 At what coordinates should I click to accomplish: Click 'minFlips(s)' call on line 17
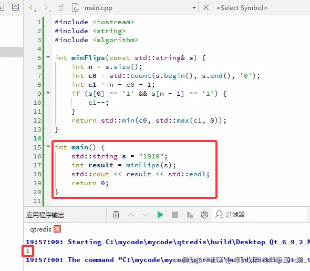click(x=149, y=165)
